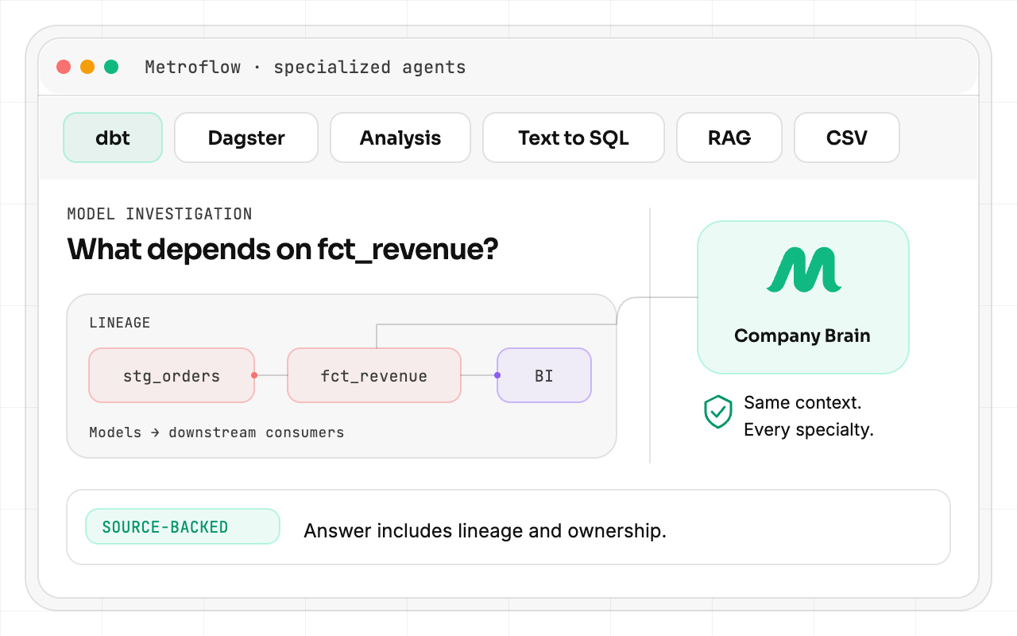
Task: Click the window title "Metroflow · specialized agents"
Action: (306, 68)
